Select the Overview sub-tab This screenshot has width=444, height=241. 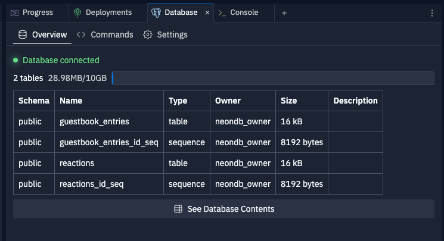pyautogui.click(x=42, y=35)
